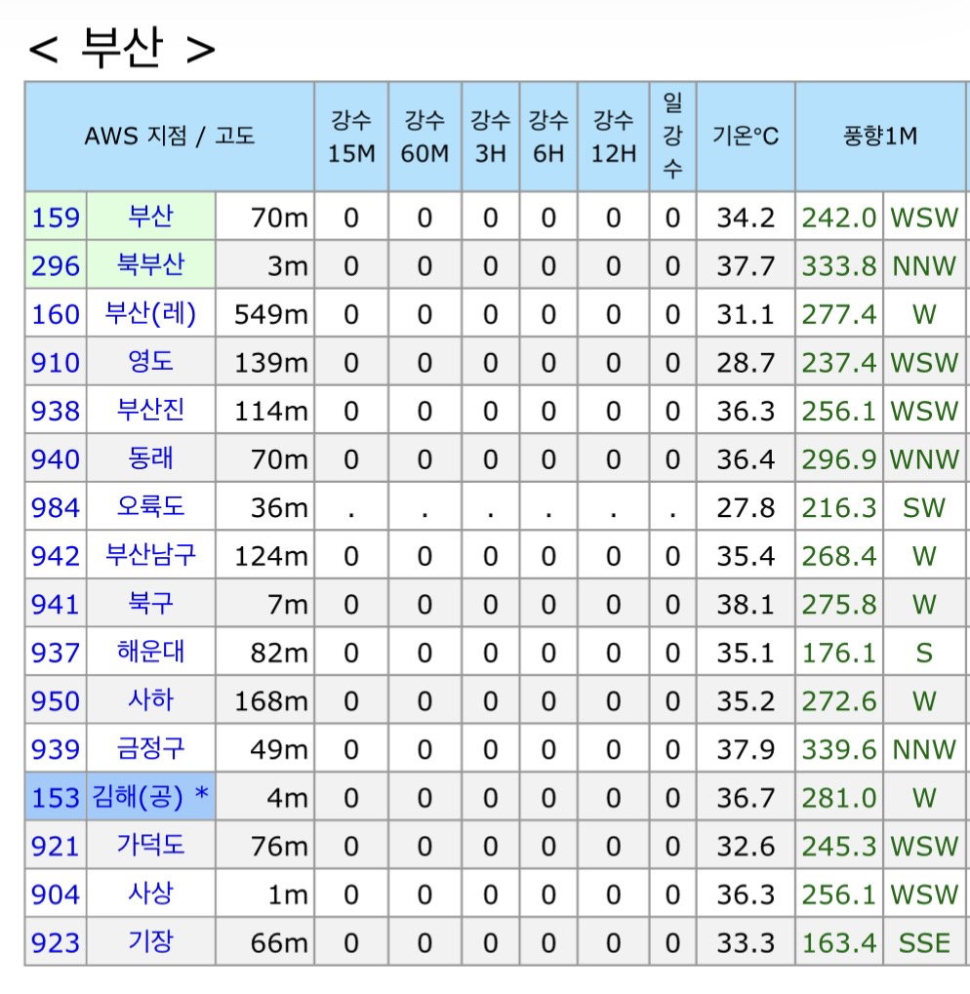970x994 pixels.
Task: Select temperature value 37.9 for 금정구
Action: [x=746, y=749]
